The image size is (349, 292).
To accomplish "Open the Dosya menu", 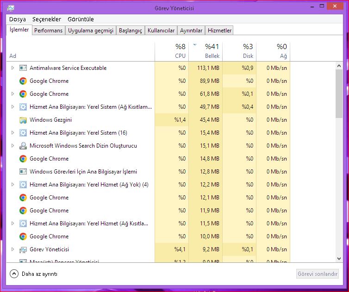I will coord(18,19).
